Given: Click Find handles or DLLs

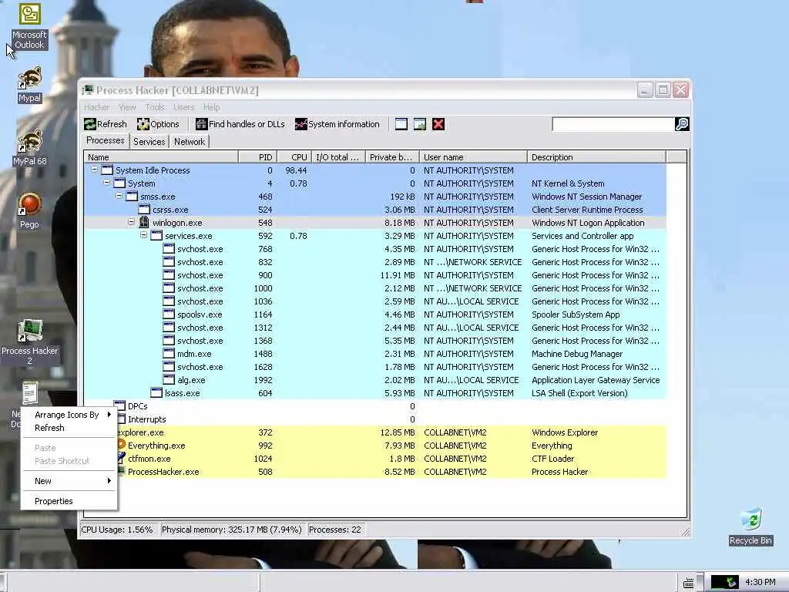Looking at the screenshot, I should 240,124.
